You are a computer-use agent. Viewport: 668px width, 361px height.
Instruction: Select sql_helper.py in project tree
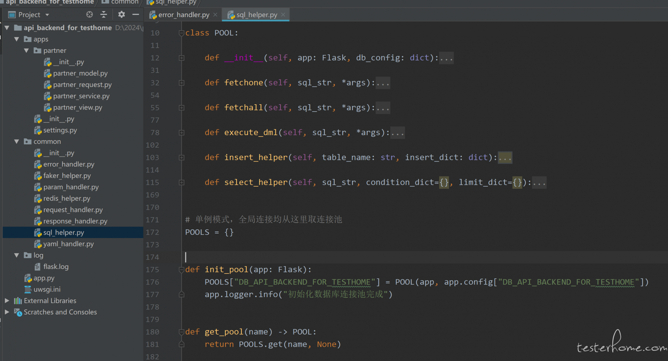64,232
